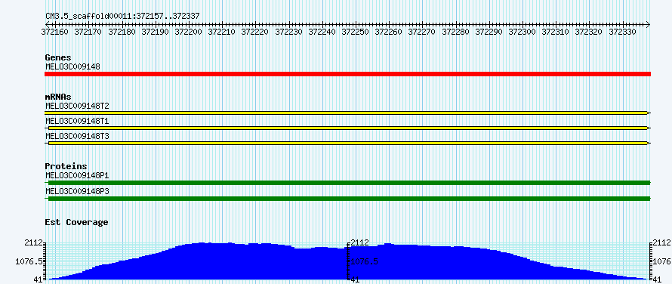672x284 pixels.
Task: Open the MELO3C009148T3 transcript label
Action: (77, 136)
